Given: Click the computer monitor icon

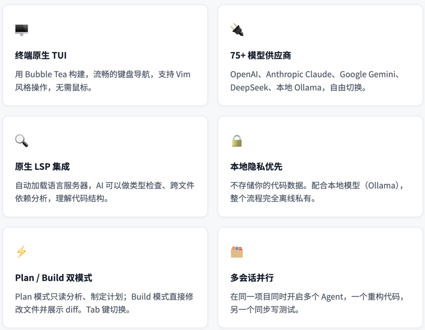Looking at the screenshot, I should (x=22, y=30).
